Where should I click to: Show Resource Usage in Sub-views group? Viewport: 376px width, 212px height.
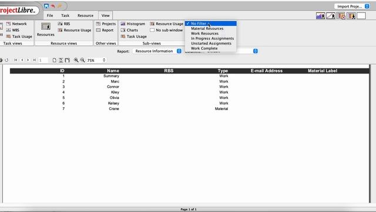coord(166,24)
